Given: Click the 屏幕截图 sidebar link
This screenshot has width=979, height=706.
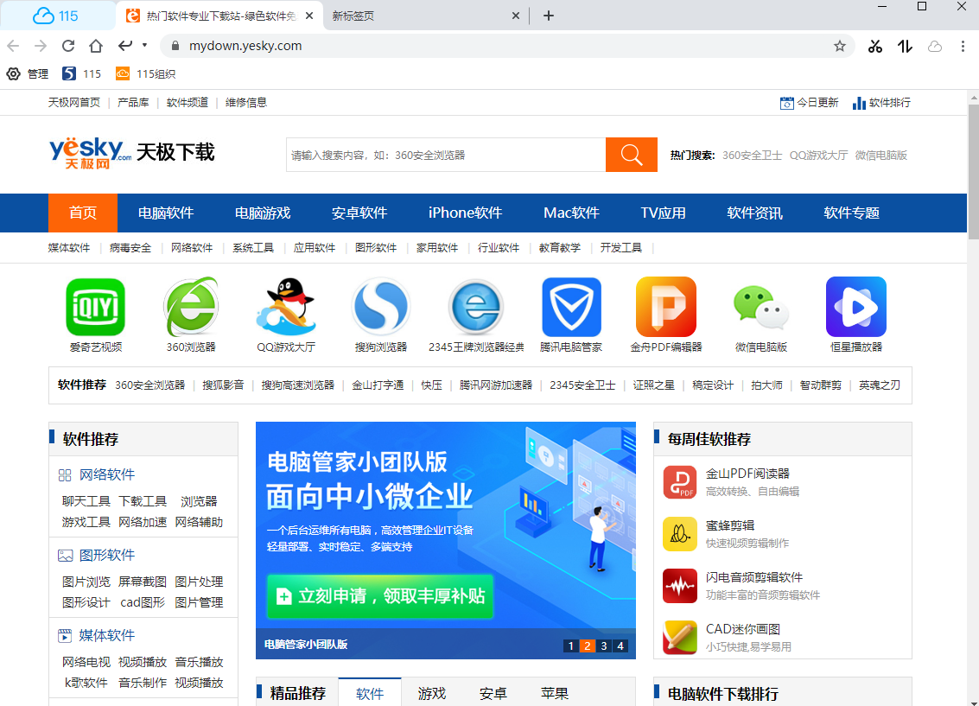Looking at the screenshot, I should 143,582.
